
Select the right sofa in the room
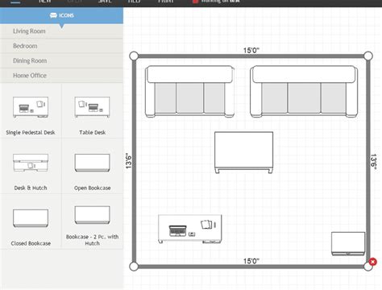(304, 92)
